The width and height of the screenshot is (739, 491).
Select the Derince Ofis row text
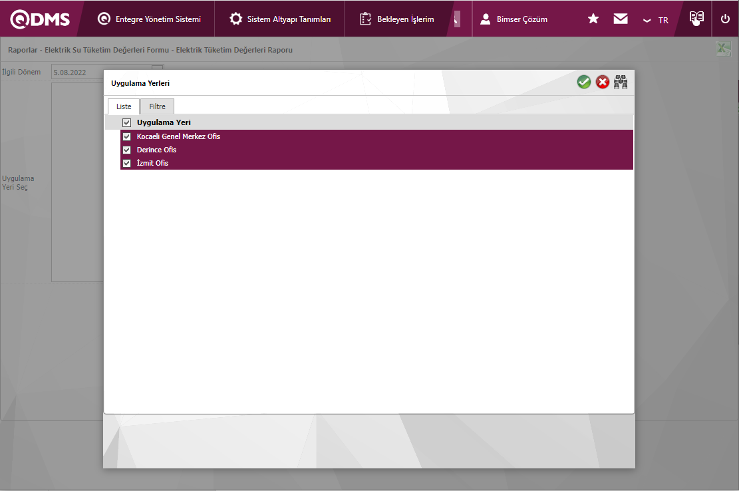pos(156,150)
